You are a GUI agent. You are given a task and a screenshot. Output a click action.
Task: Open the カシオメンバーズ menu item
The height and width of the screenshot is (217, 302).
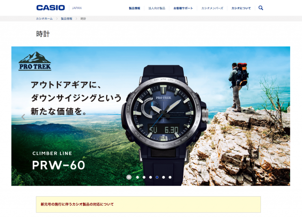212,8
